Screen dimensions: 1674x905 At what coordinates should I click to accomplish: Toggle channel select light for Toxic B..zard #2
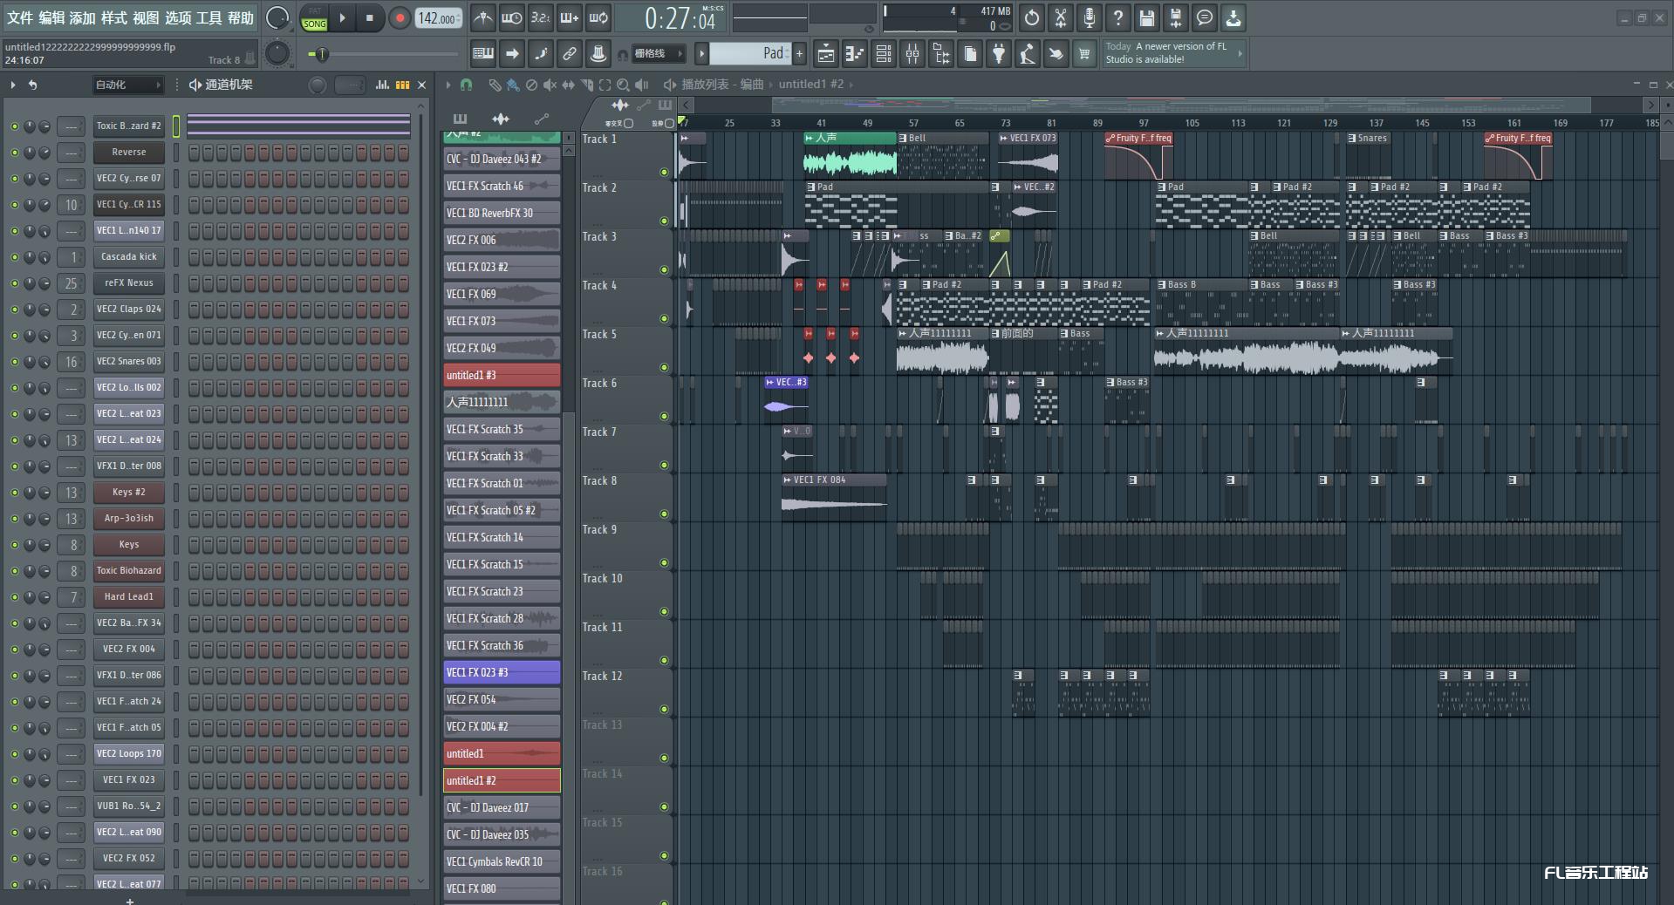click(x=175, y=126)
